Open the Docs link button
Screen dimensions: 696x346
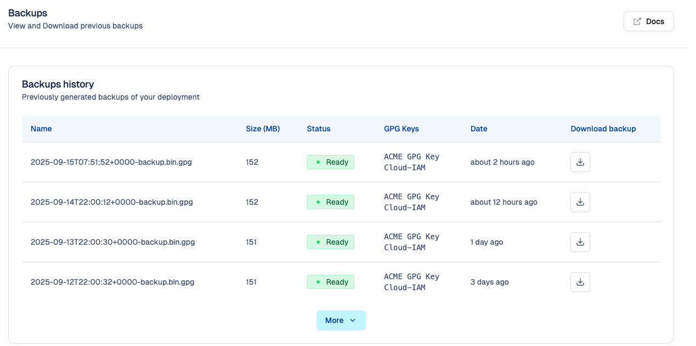pyautogui.click(x=649, y=21)
